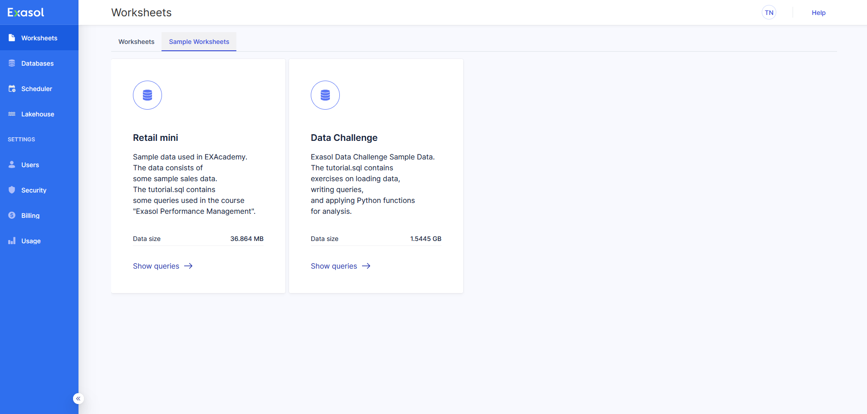Viewport: 867px width, 414px height.
Task: Open the TN user avatar menu
Action: (769, 13)
